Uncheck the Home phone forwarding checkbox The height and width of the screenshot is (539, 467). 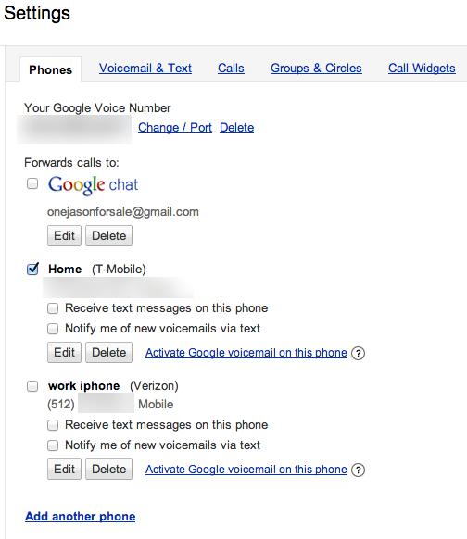tap(32, 269)
